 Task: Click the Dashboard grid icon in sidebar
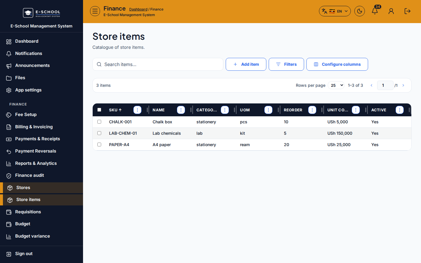point(9,42)
